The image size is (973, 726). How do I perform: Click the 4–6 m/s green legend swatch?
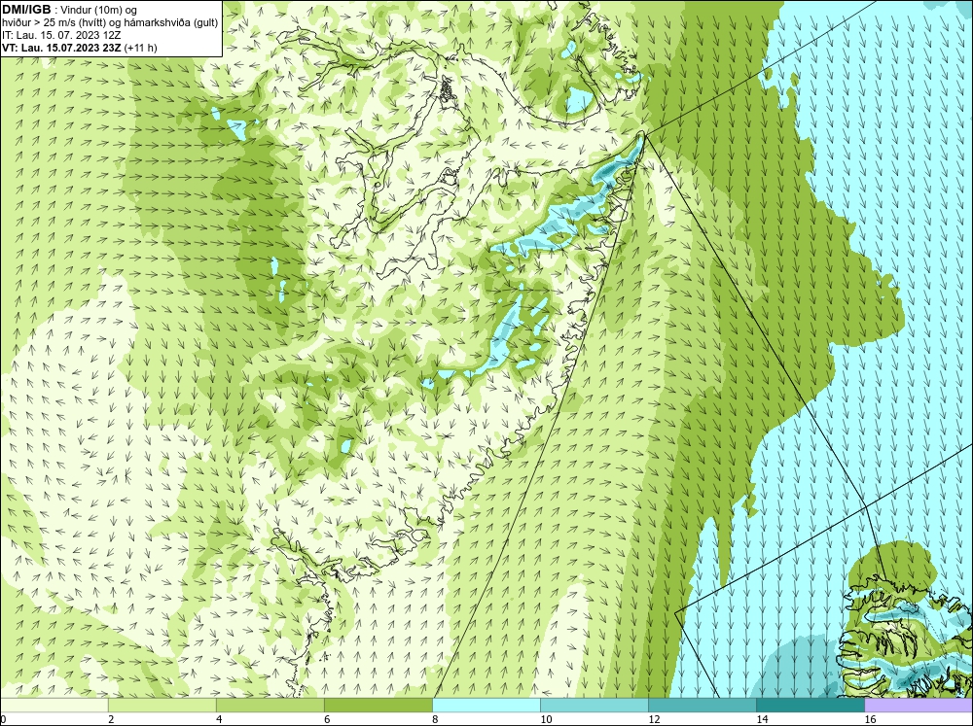tap(270, 705)
